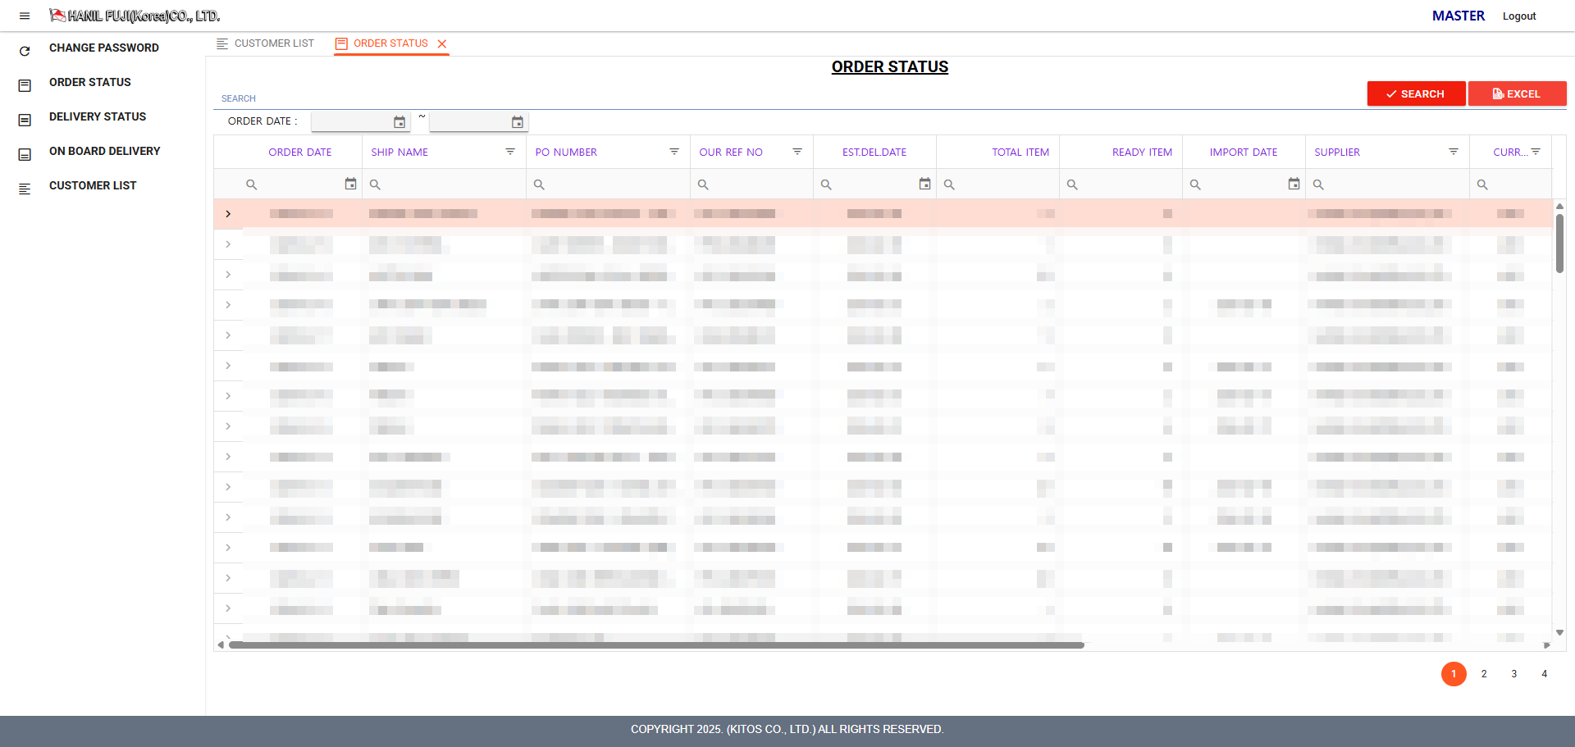The width and height of the screenshot is (1575, 747).
Task: Click the PO NUMBER column filter icon
Action: click(674, 152)
